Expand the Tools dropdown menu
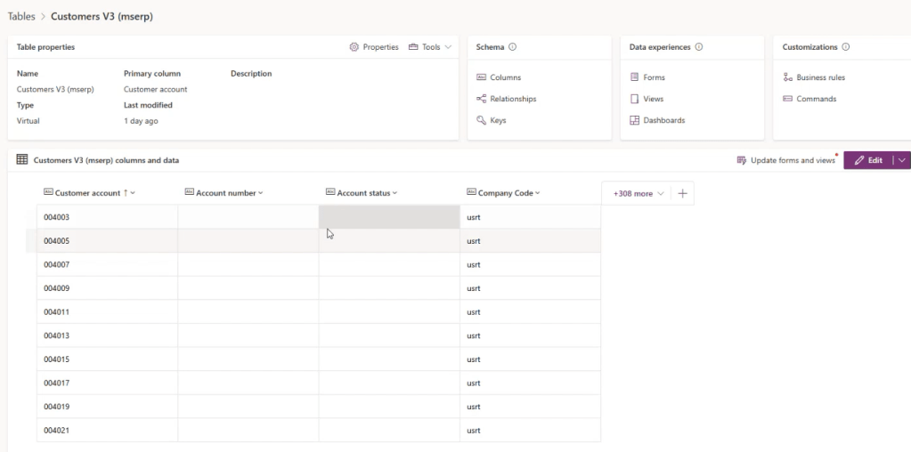This screenshot has width=911, height=452. click(431, 47)
